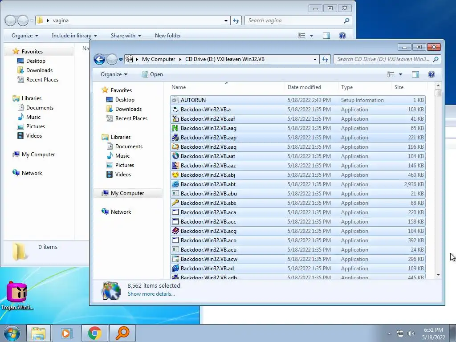Viewport: 456px width, 342px height.
Task: Change the view icon in the CD Drive window
Action: 391,74
